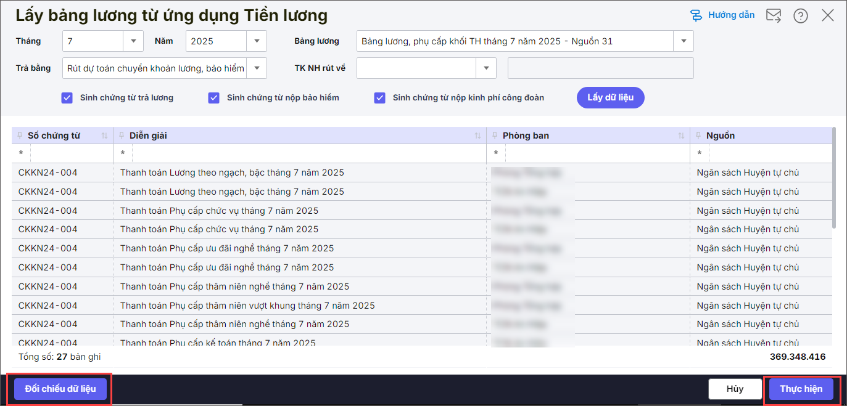Click total amount 369.348.416
This screenshot has width=847, height=406.
pyautogui.click(x=797, y=357)
